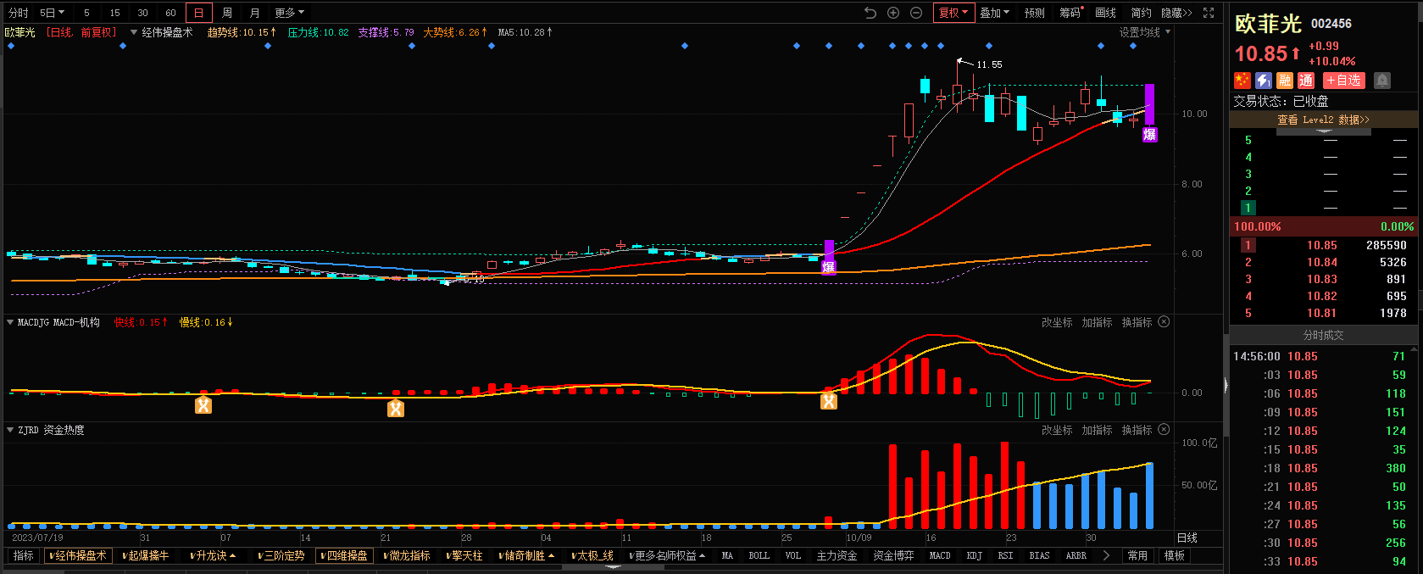
Task: Click the undo arrow icon in chart toolbar
Action: click(x=870, y=13)
